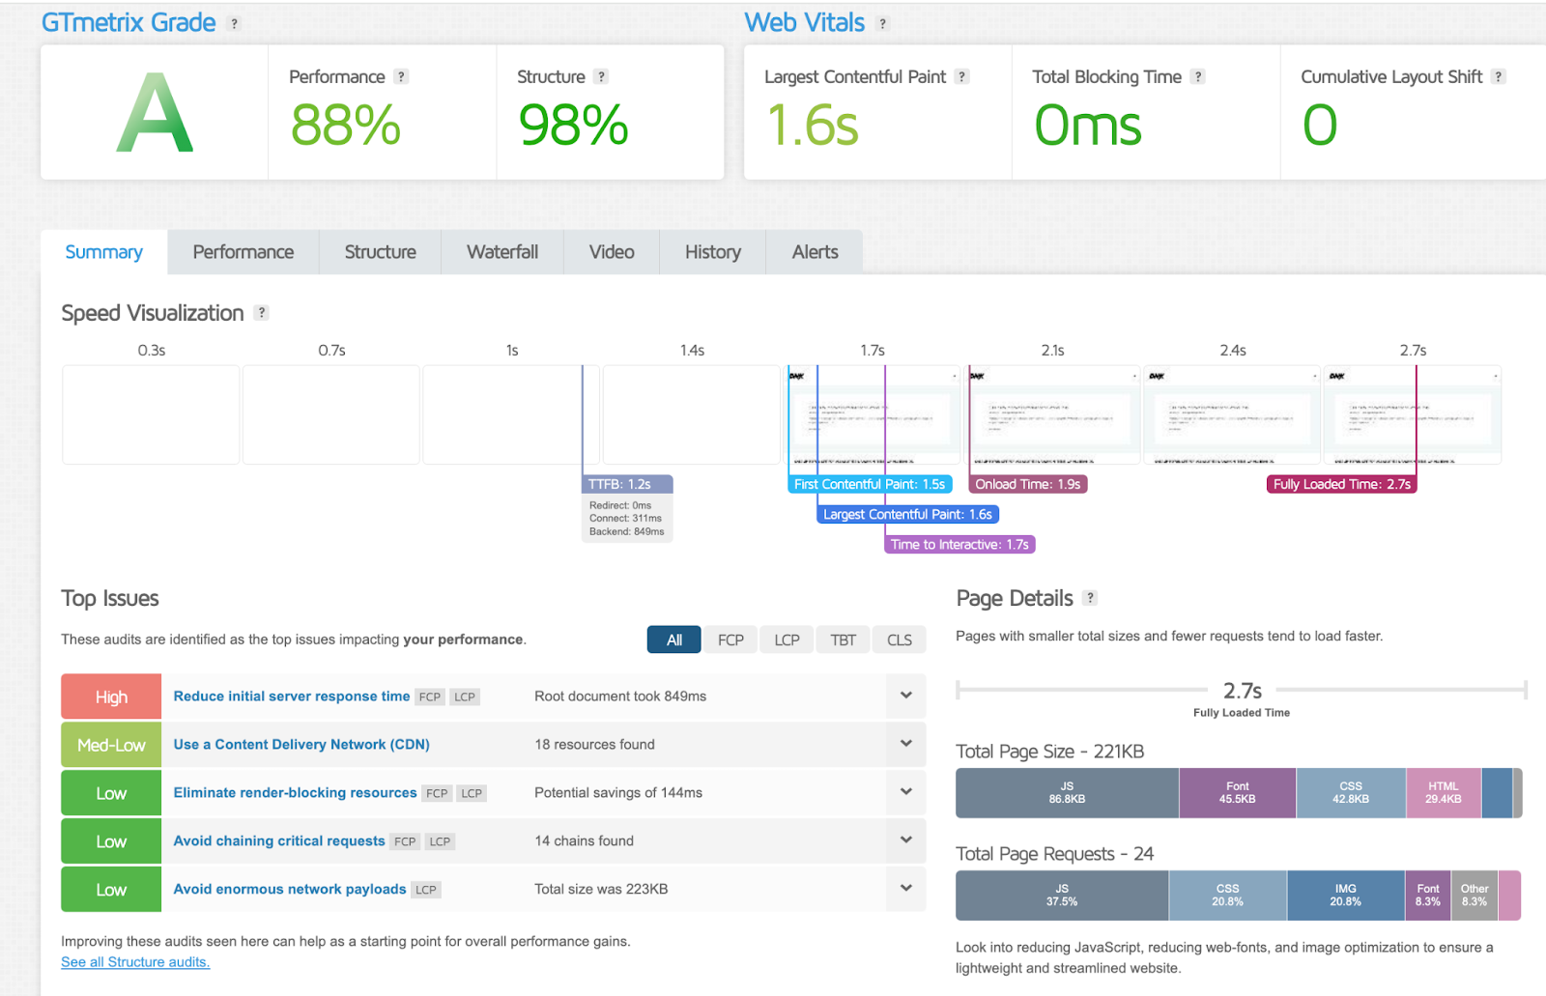This screenshot has width=1546, height=996.
Task: Filter top issues by LCP
Action: click(x=787, y=640)
